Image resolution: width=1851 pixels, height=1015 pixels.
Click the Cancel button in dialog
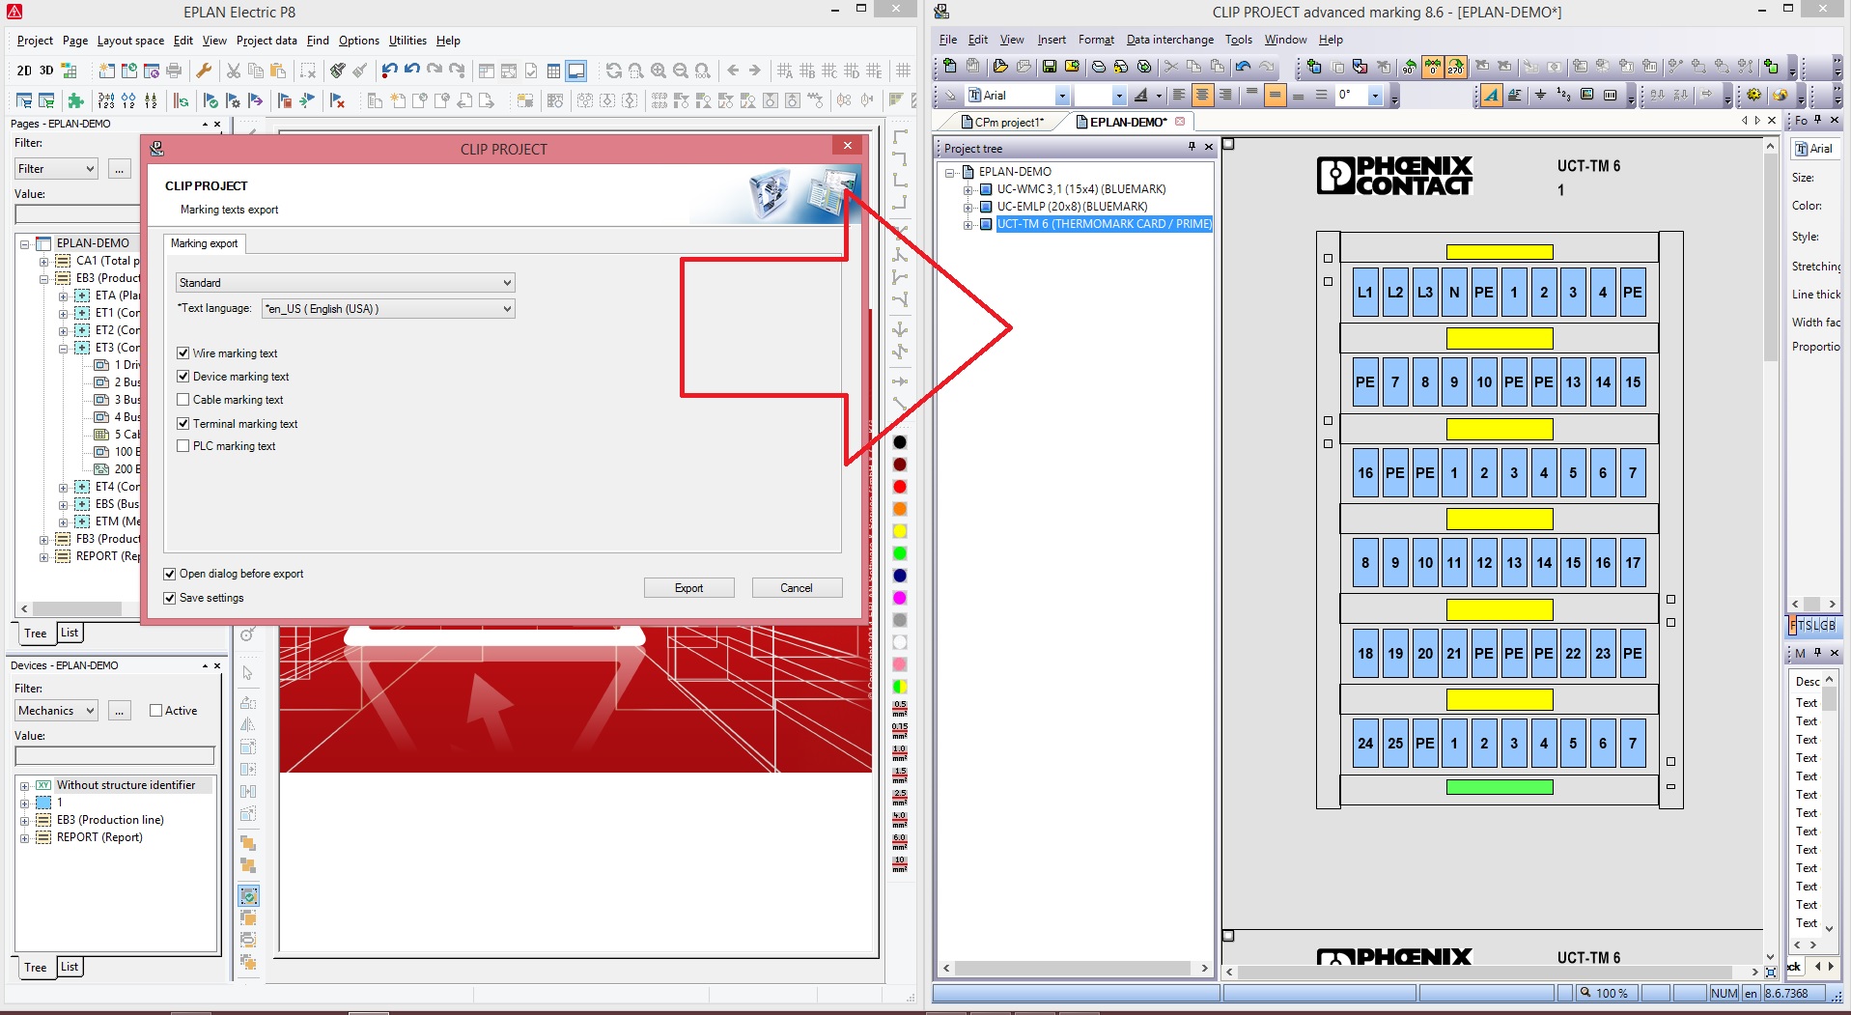[x=797, y=588]
